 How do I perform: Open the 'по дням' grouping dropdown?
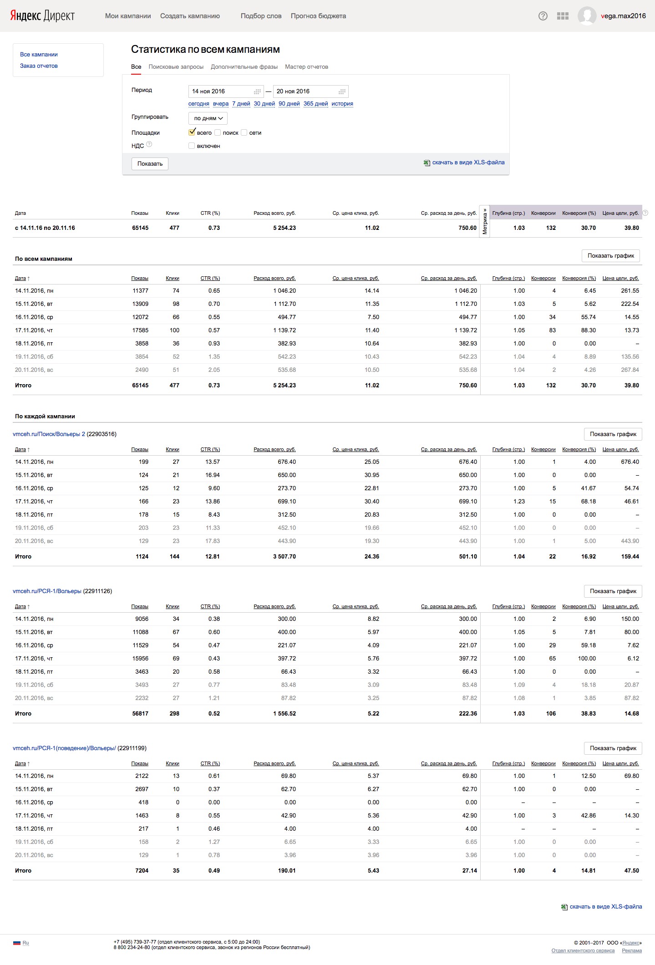pos(208,118)
